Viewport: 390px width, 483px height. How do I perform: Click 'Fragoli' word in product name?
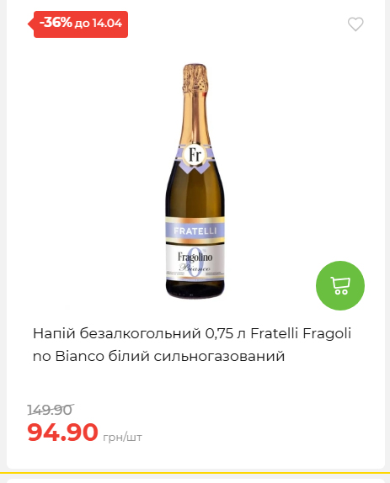coord(327,333)
